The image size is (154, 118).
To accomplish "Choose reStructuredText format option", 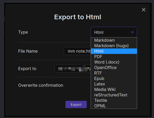I will tap(114, 95).
